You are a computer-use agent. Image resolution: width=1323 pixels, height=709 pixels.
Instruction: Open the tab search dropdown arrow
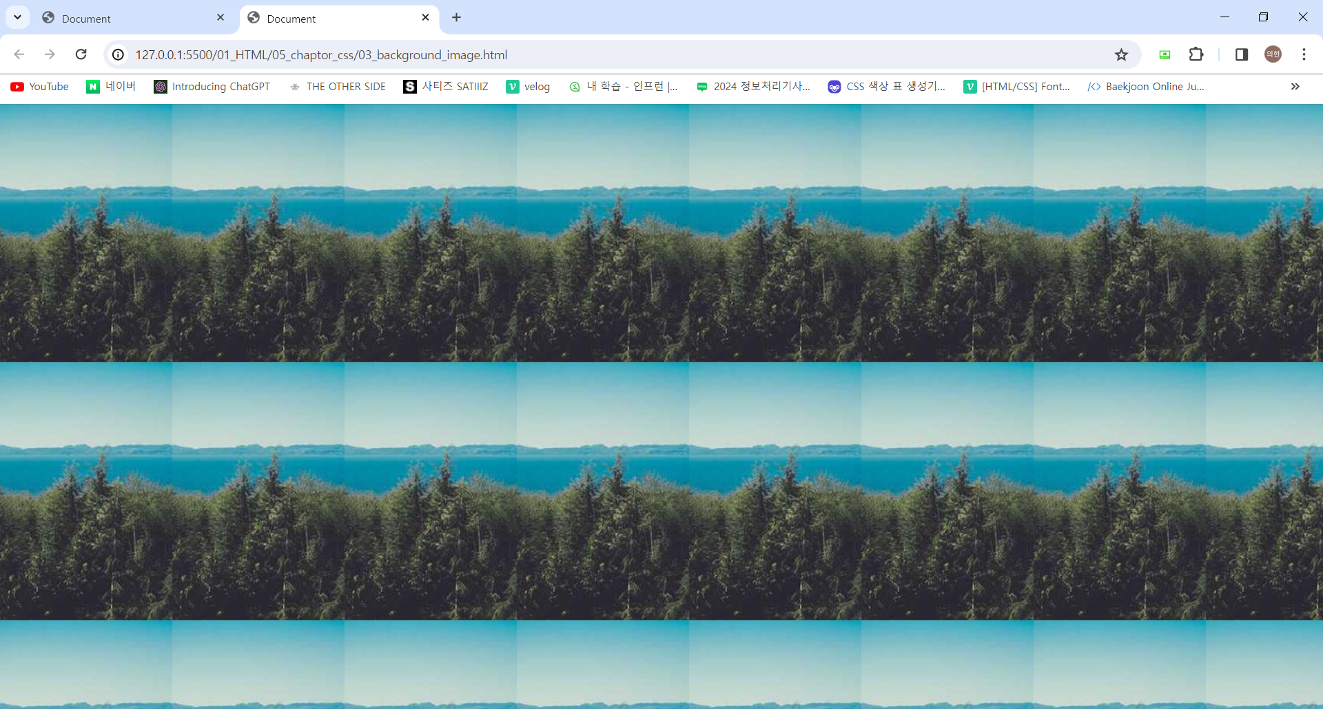click(x=17, y=17)
